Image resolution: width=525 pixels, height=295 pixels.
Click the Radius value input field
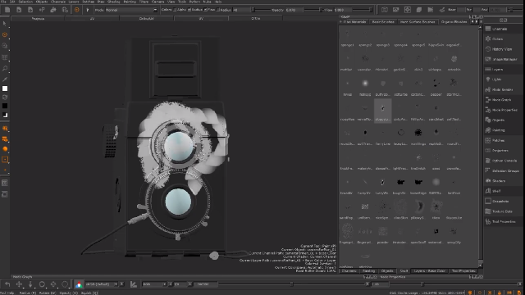(x=240, y=10)
